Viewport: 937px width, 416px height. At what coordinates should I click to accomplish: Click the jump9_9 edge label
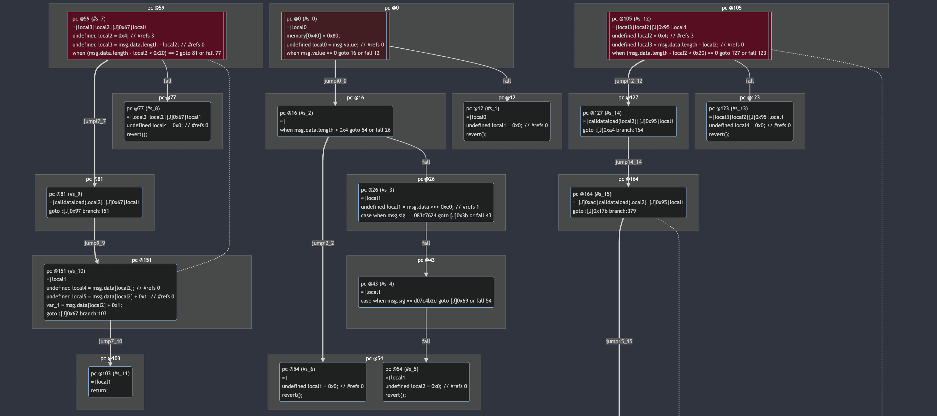[95, 243]
